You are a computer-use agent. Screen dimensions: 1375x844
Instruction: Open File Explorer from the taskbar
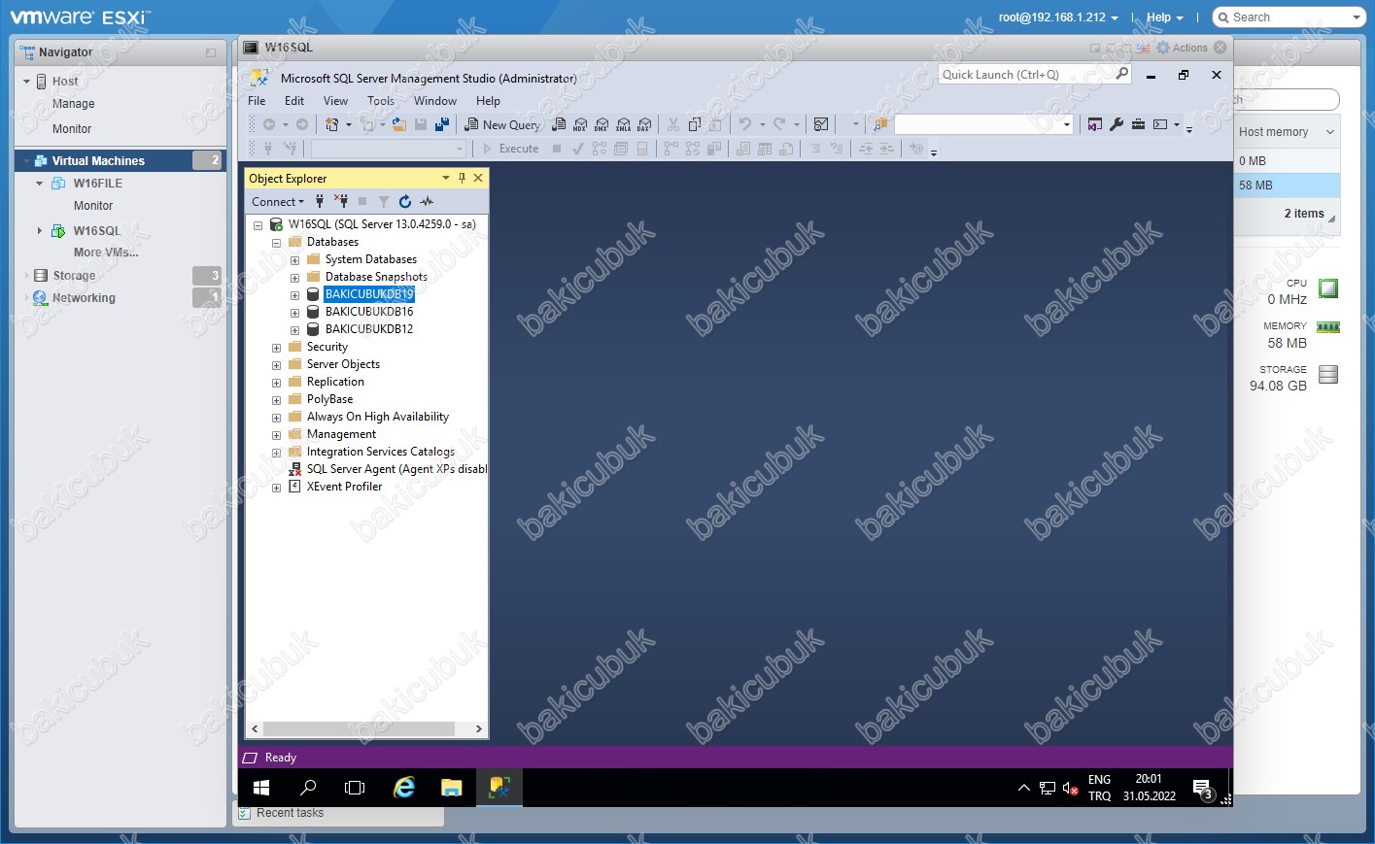452,788
